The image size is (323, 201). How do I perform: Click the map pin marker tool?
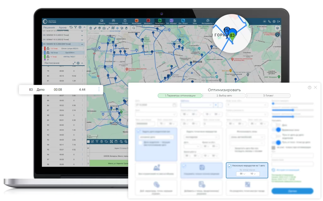(x=99, y=28)
